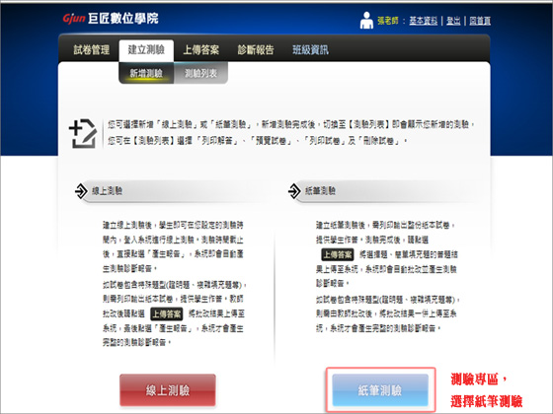This screenshot has width=553, height=414.
Task: Open the 診斷報告 tab
Action: 256,50
